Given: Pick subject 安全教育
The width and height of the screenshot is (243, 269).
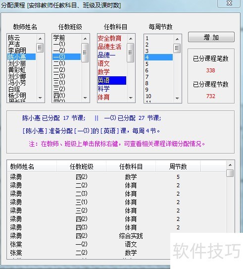Looking at the screenshot, I should click(x=112, y=38).
